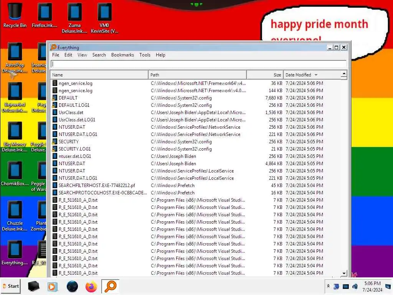
Task: Open the Bejeweled Deluxe desktop shortcut
Action: (x=15, y=97)
